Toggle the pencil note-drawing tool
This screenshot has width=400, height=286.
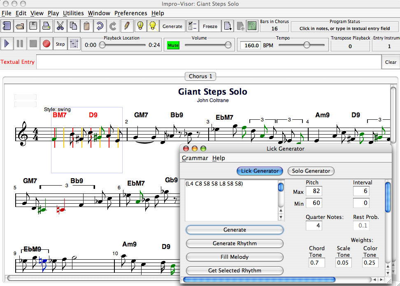[x=127, y=26]
